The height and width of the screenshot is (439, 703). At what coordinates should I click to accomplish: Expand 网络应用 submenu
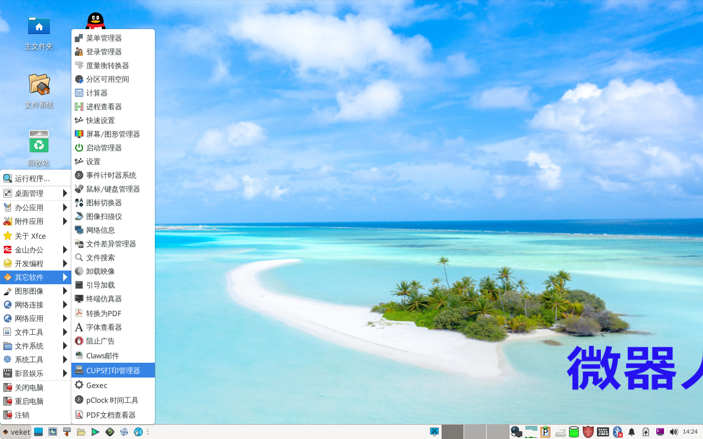coord(36,318)
